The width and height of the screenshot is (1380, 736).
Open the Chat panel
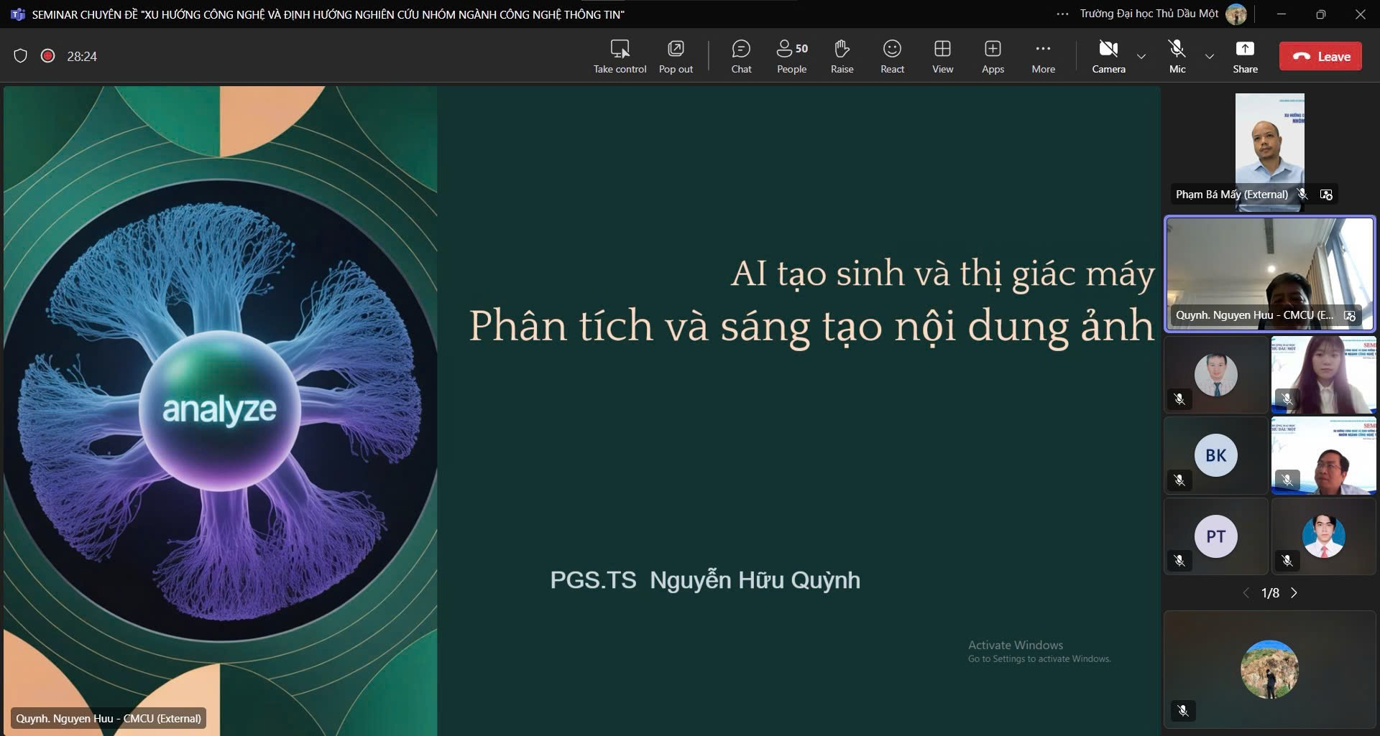(741, 57)
